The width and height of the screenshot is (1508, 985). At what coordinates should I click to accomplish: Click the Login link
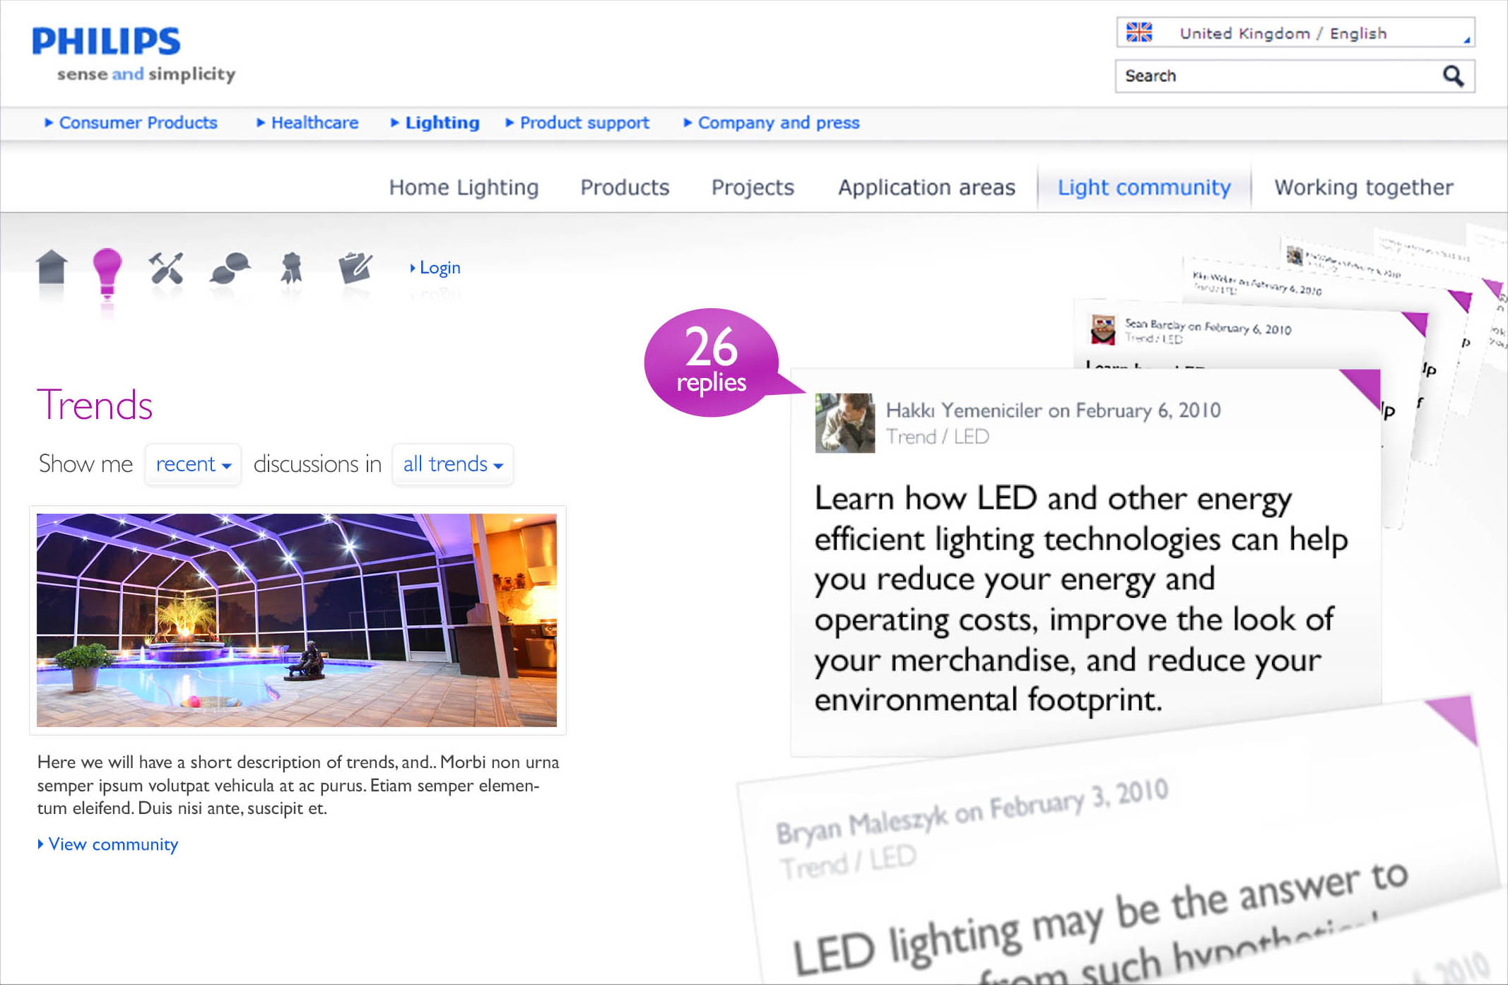[x=439, y=268]
